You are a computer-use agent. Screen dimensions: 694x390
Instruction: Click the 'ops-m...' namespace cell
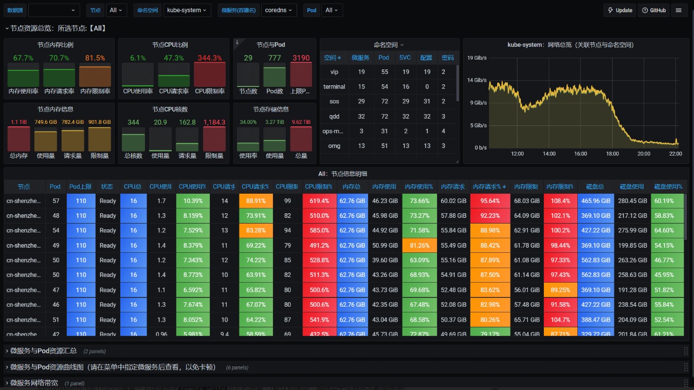coord(334,132)
